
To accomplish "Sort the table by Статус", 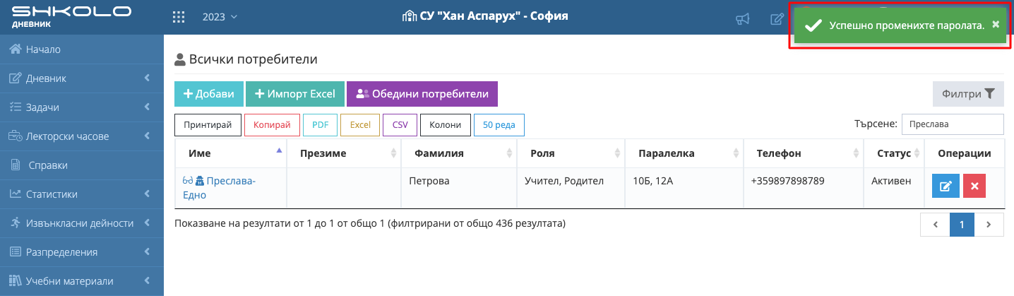I will 894,153.
